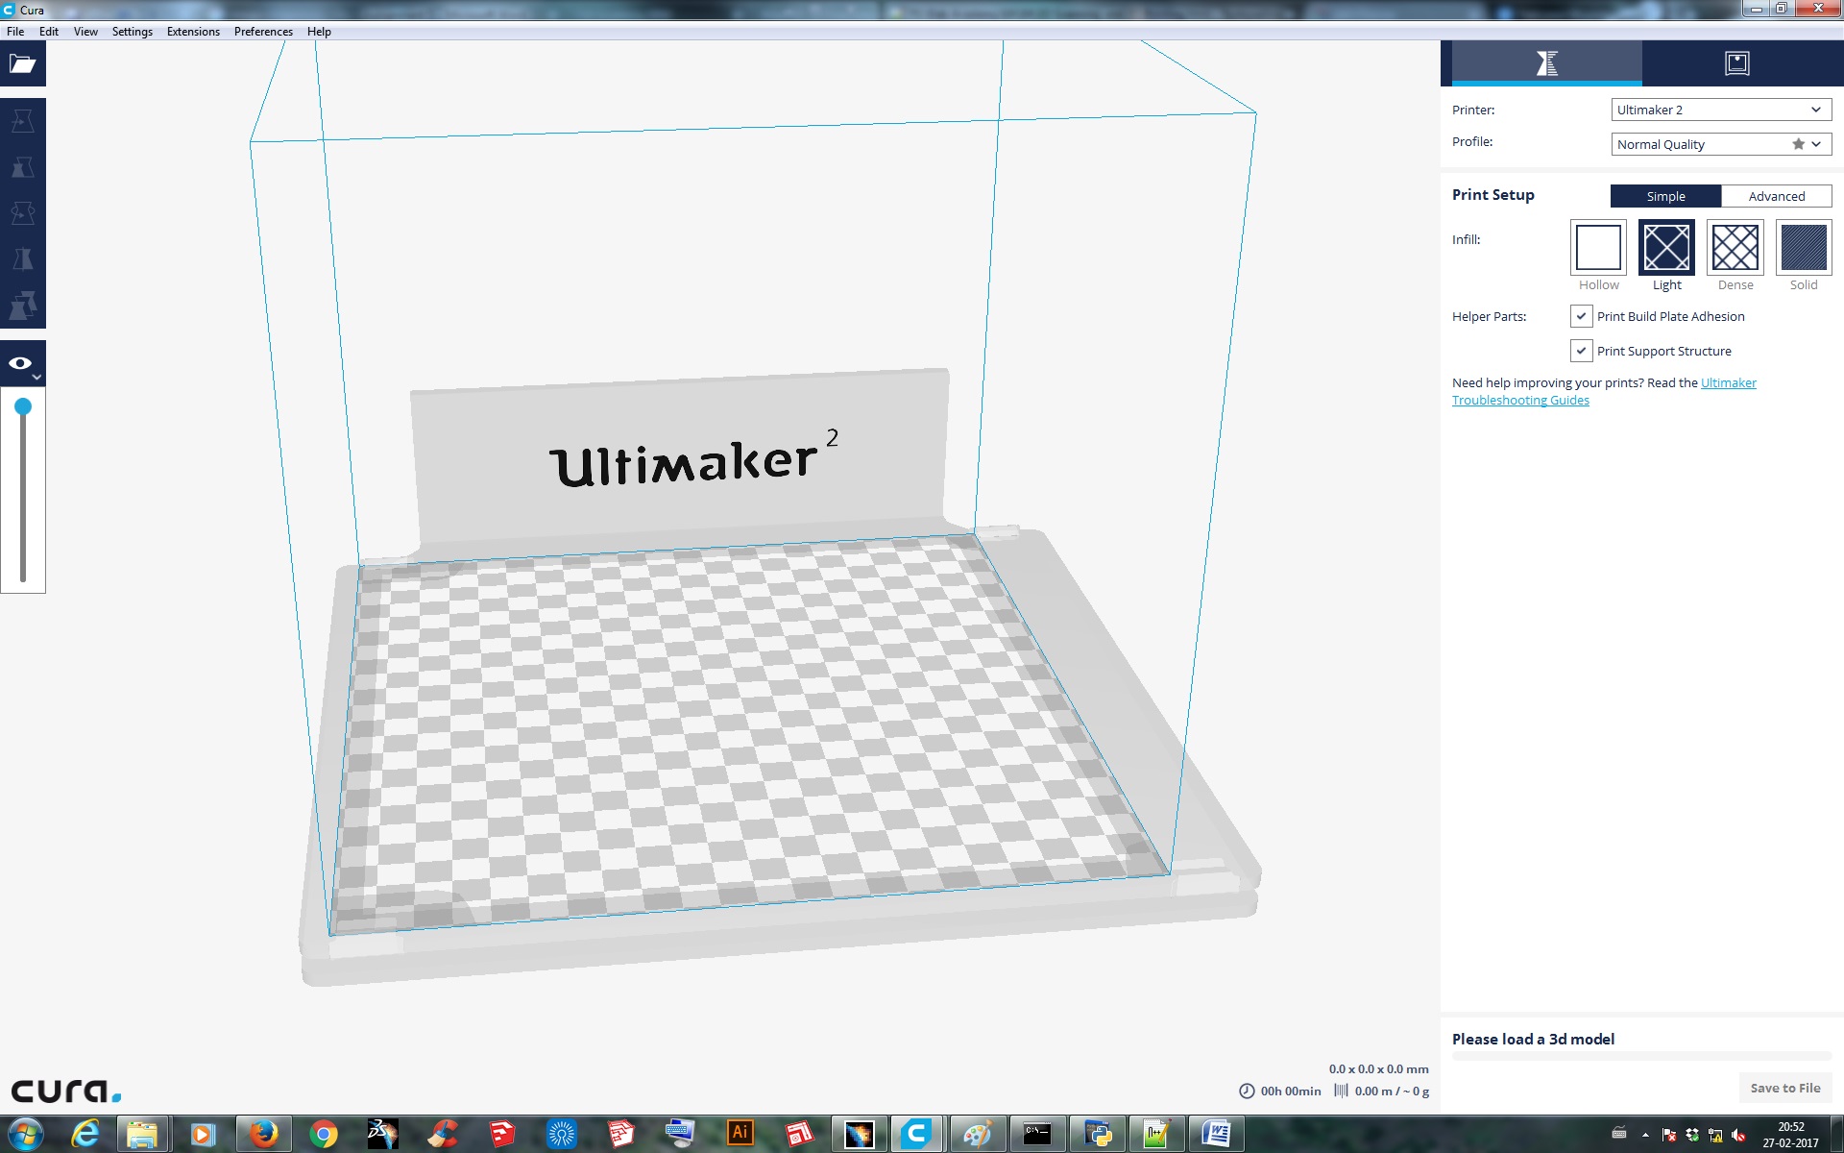Screen dimensions: 1844x1153
Task: Open command prompt from taskbar
Action: (1037, 1134)
